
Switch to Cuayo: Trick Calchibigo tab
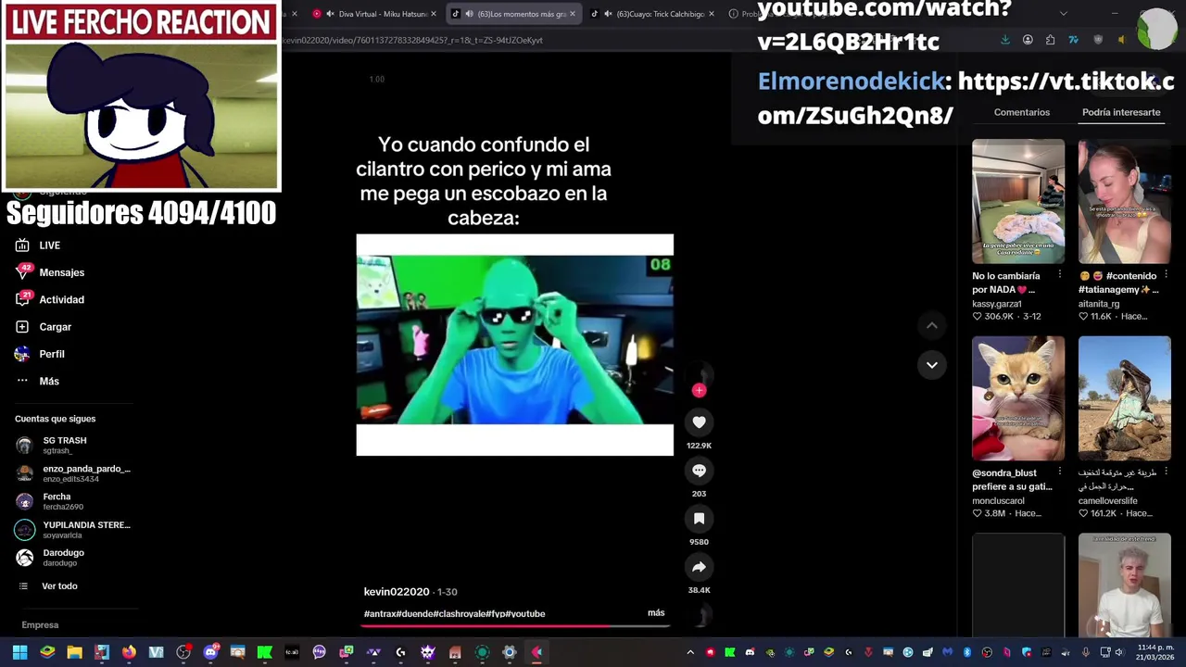click(x=653, y=14)
